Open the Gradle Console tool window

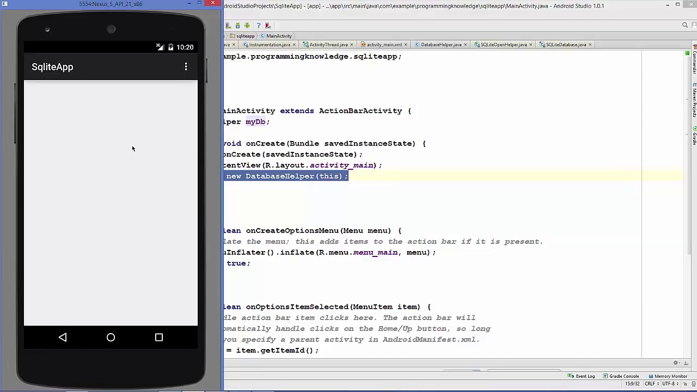(621, 376)
